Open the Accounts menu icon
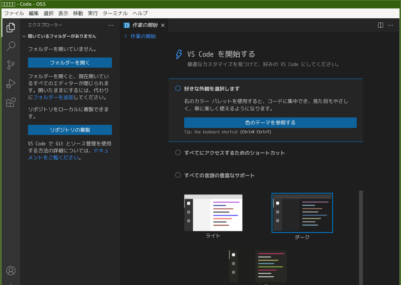 coord(11,270)
